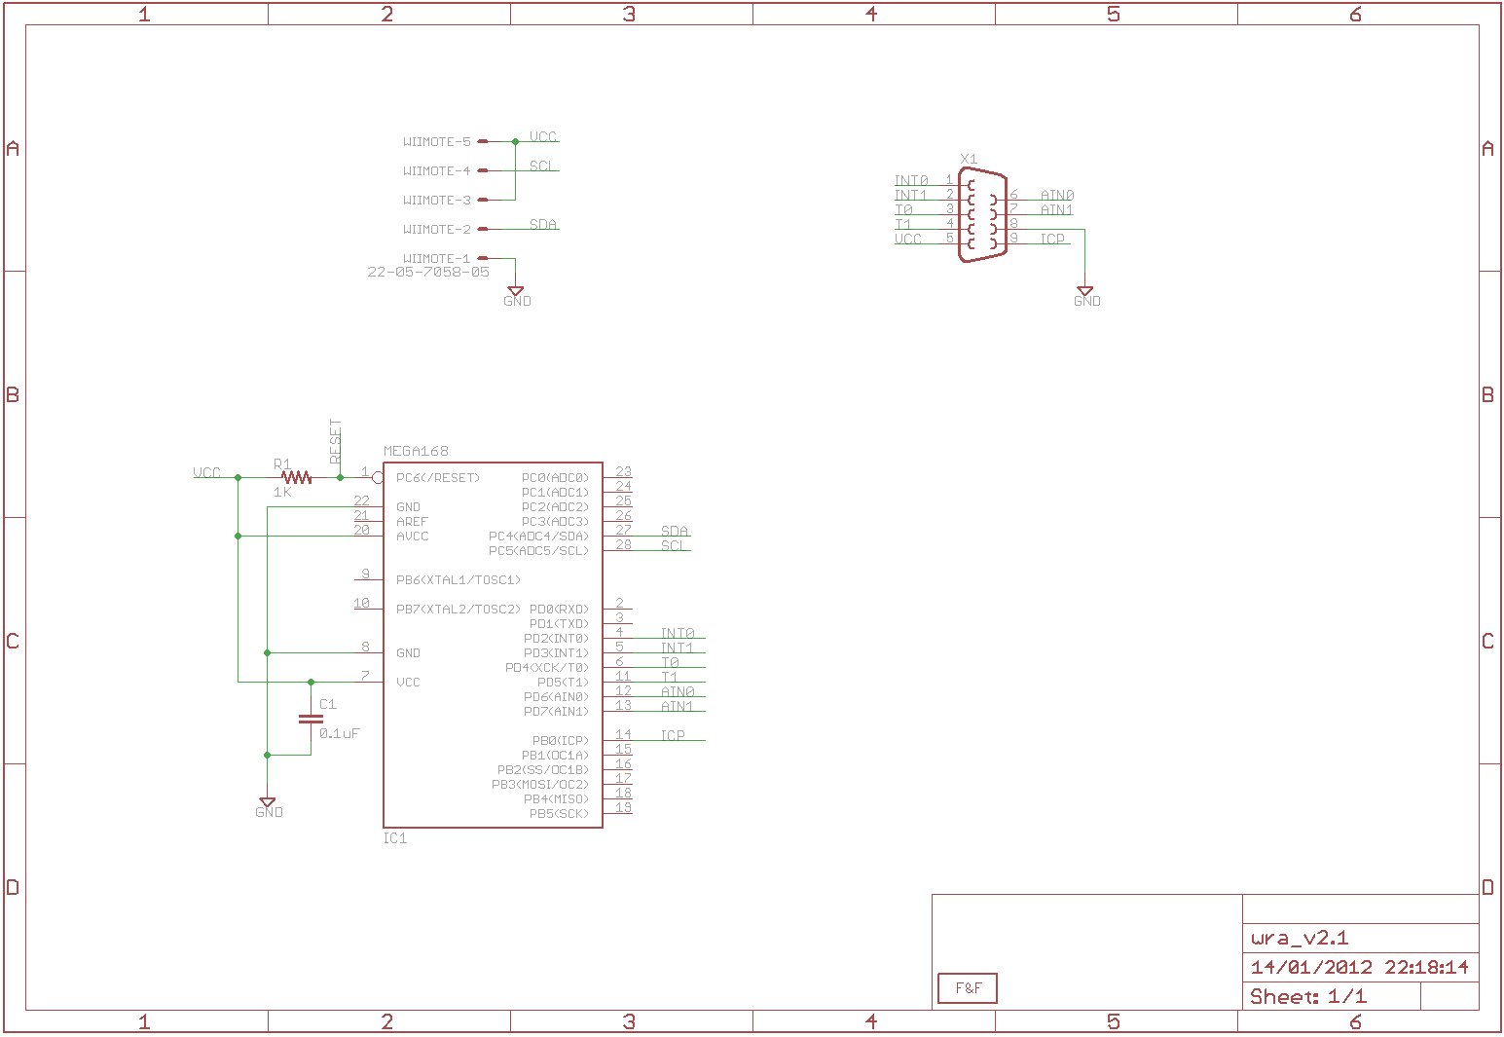The height and width of the screenshot is (1037, 1504).
Task: Select the WIIMOTE-3 pin label
Action: 436,201
